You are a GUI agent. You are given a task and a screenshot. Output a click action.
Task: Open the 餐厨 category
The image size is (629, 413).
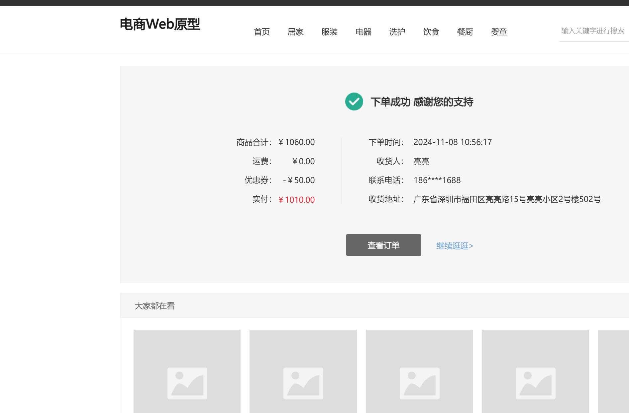(466, 32)
